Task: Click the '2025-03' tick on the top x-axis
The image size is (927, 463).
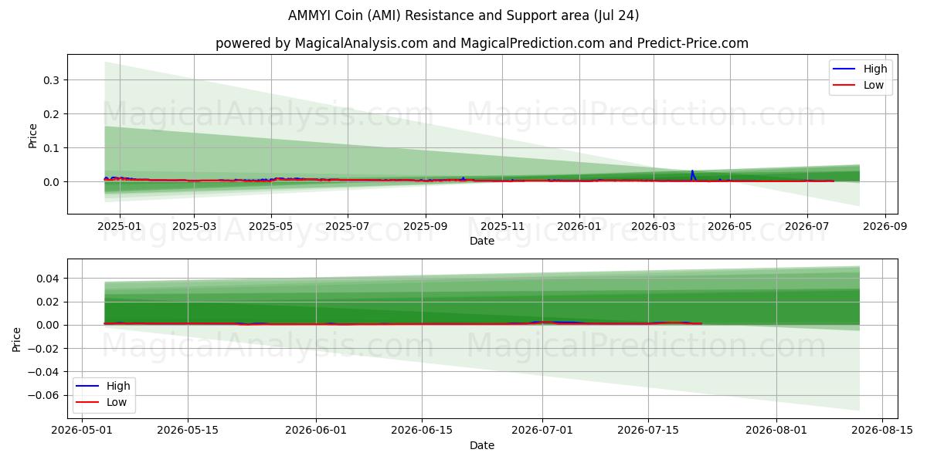Action: [194, 227]
